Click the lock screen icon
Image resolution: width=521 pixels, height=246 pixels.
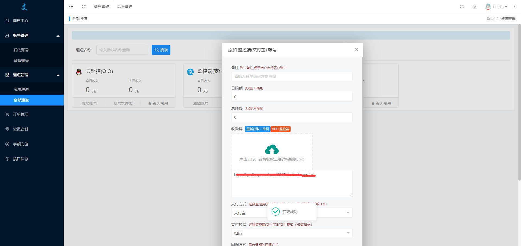tap(474, 7)
